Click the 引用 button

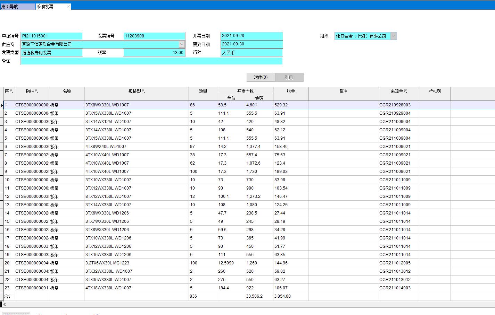[289, 77]
